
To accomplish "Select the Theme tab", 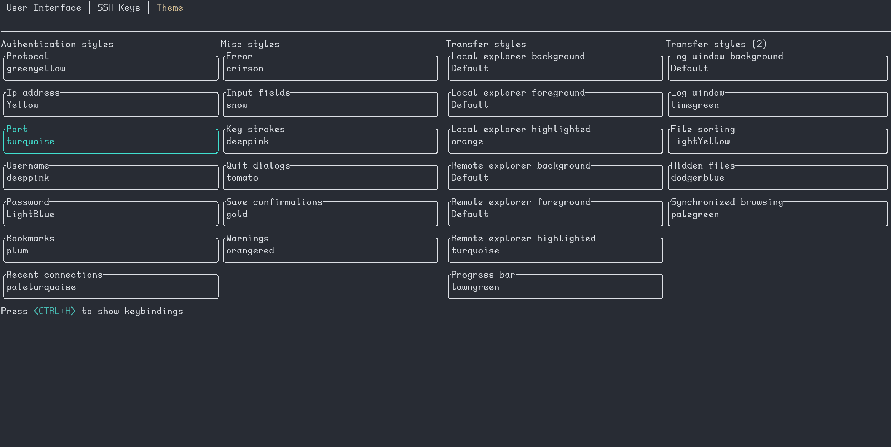I will click(x=170, y=8).
